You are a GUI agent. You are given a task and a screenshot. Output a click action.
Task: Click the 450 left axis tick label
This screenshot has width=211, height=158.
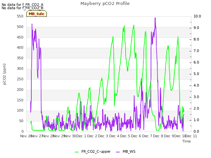pyautogui.click(x=20, y=37)
